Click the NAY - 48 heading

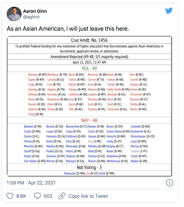[89, 120]
